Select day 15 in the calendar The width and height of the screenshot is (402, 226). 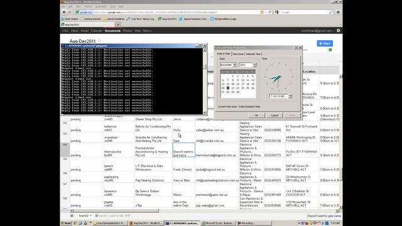point(233,84)
